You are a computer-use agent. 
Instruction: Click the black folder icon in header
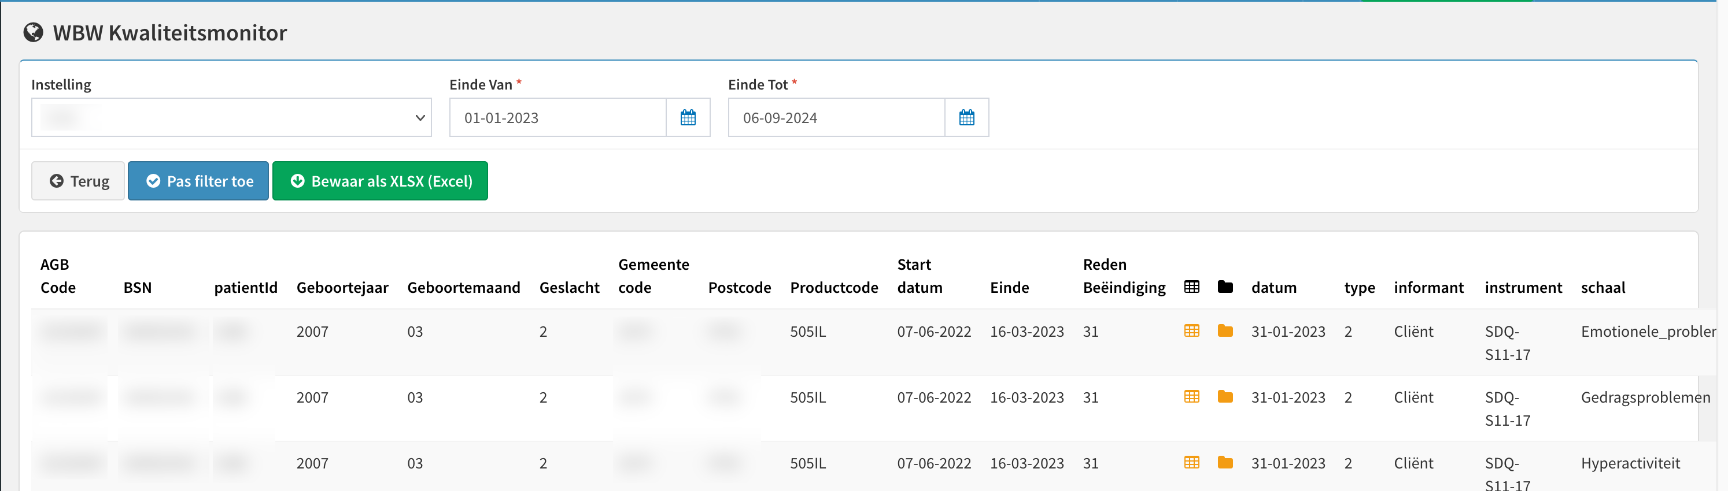tap(1225, 287)
